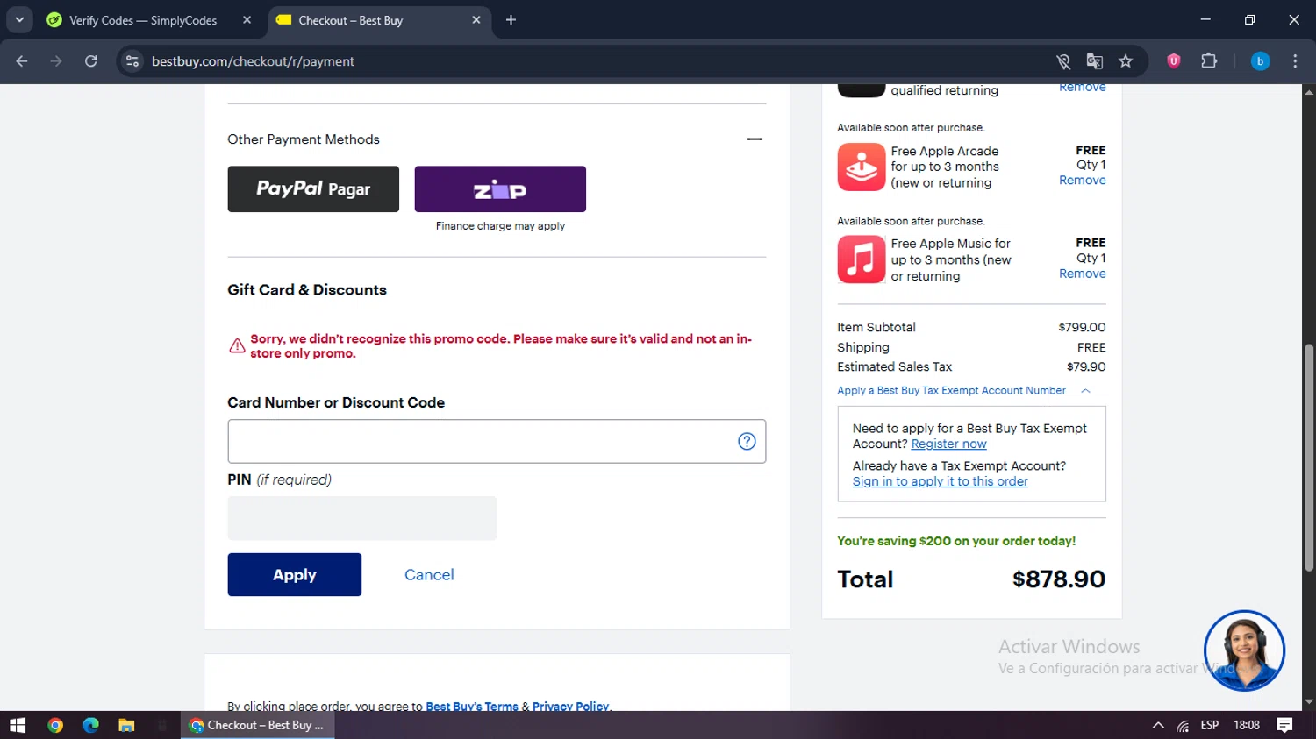
Task: Click the scrollbar up arrow
Action: pyautogui.click(x=1309, y=91)
